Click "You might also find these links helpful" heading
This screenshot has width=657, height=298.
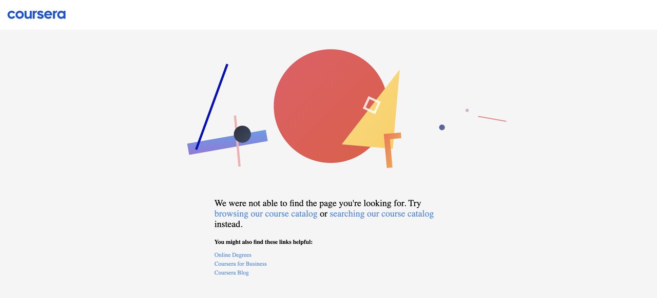pyautogui.click(x=263, y=242)
